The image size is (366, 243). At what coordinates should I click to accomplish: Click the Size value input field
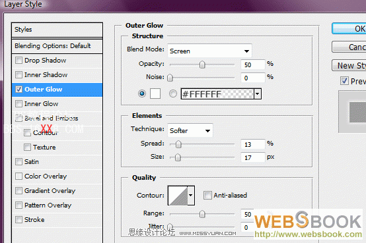click(253, 157)
